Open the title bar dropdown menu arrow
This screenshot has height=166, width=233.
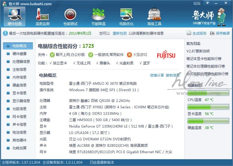pyautogui.click(x=207, y=3)
